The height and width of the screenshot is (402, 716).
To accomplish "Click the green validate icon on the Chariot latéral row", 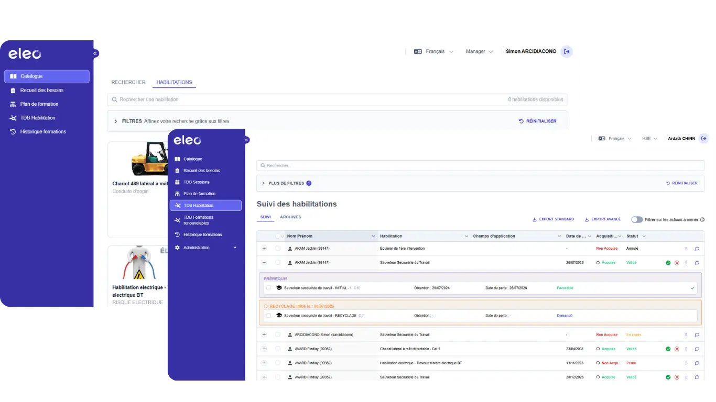I will (668, 349).
